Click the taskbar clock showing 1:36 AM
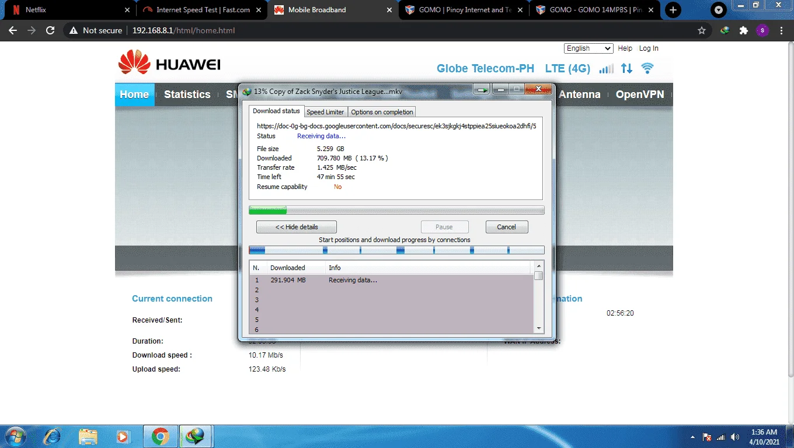The height and width of the screenshot is (448, 794). [764, 437]
